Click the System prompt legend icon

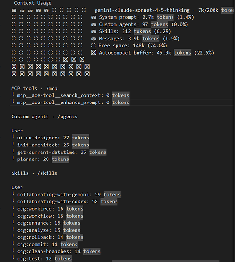pyautogui.click(x=94, y=17)
